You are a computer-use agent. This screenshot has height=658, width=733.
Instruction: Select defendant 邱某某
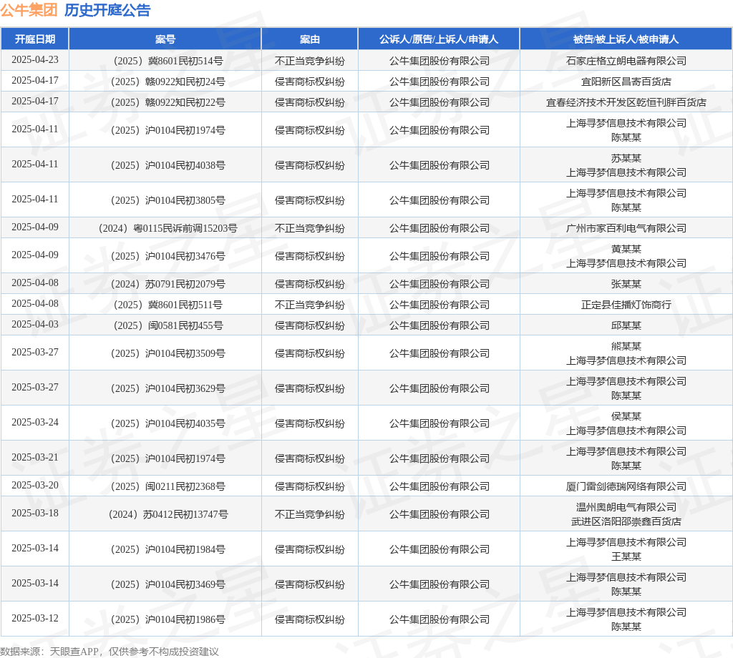(x=626, y=325)
